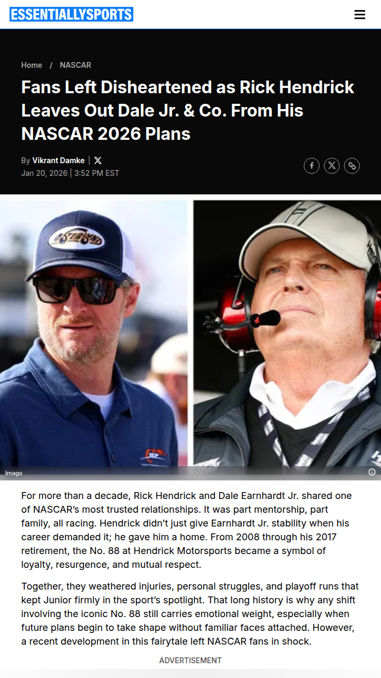Screen dimensions: 381x678
Task: Click the ADVERTISEMENT label
Action: [190, 661]
